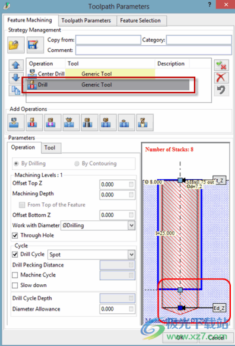Click calculator icon in Machining Depth field
This screenshot has width=235, height=346.
131,195
